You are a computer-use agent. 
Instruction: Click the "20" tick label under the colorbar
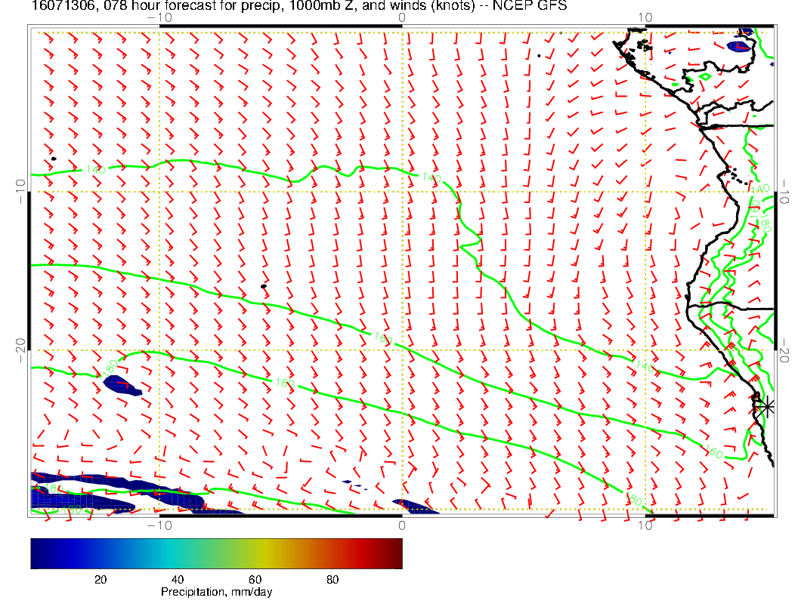(x=101, y=580)
